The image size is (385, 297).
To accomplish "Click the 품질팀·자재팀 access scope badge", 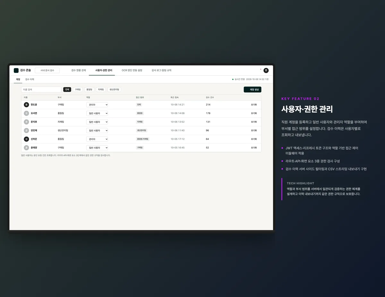I will [x=143, y=139].
